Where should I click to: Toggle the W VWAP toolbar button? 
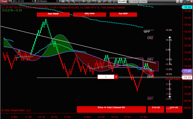(133, 1)
